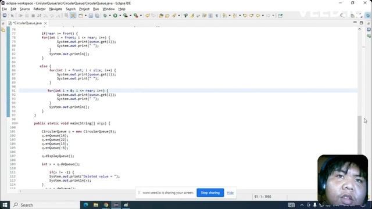Click the horizontal scrollbar left arrow
372x209 pixels.
[x=20, y=191]
